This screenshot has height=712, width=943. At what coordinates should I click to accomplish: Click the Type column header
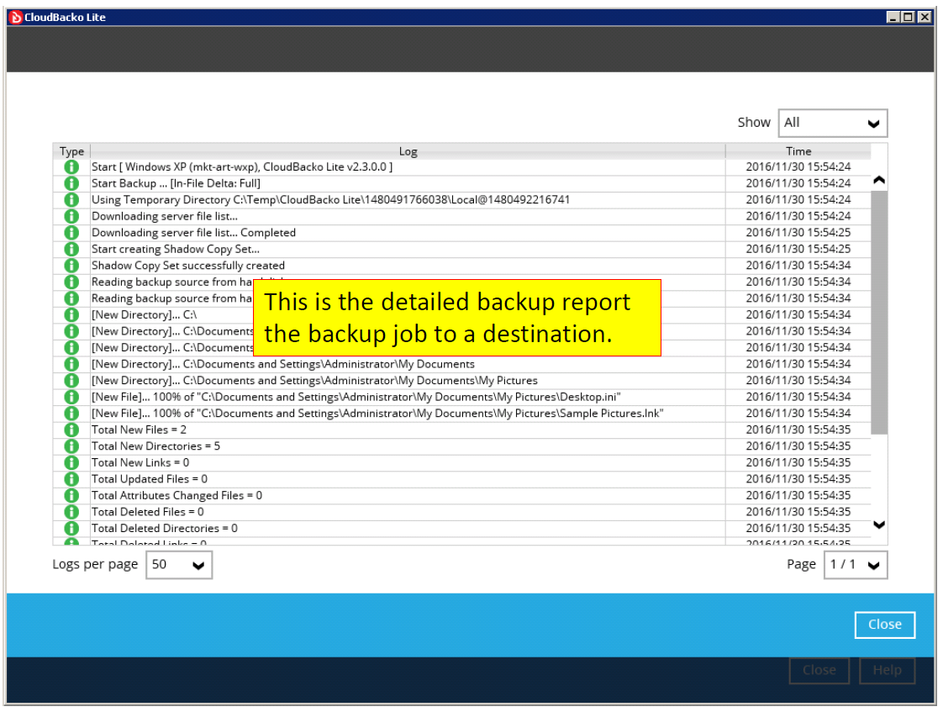[71, 151]
